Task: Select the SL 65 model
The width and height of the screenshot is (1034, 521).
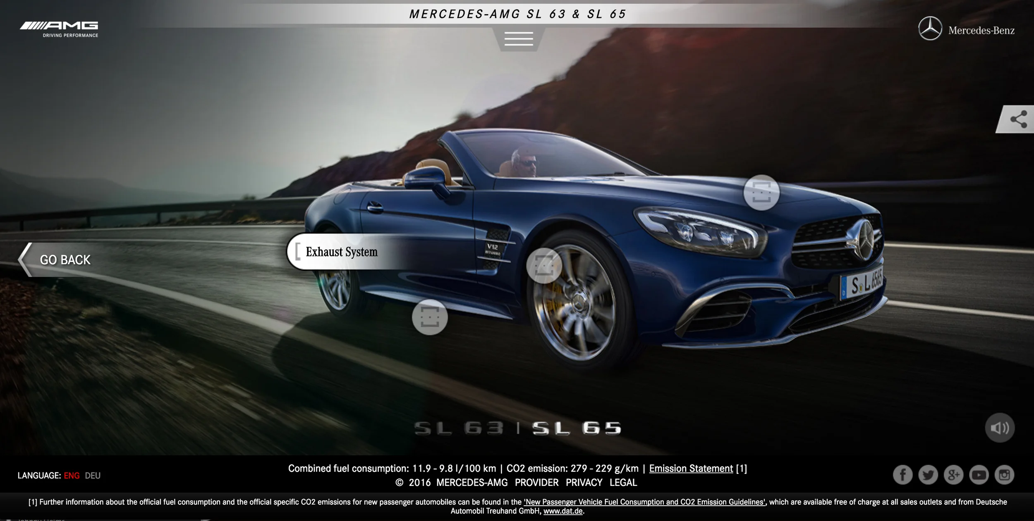Action: (577, 428)
